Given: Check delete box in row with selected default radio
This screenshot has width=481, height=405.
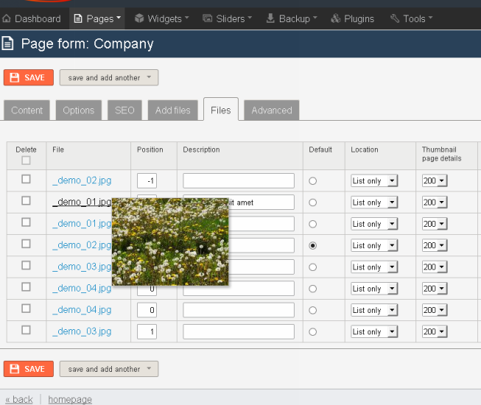Looking at the screenshot, I should click(x=26, y=244).
